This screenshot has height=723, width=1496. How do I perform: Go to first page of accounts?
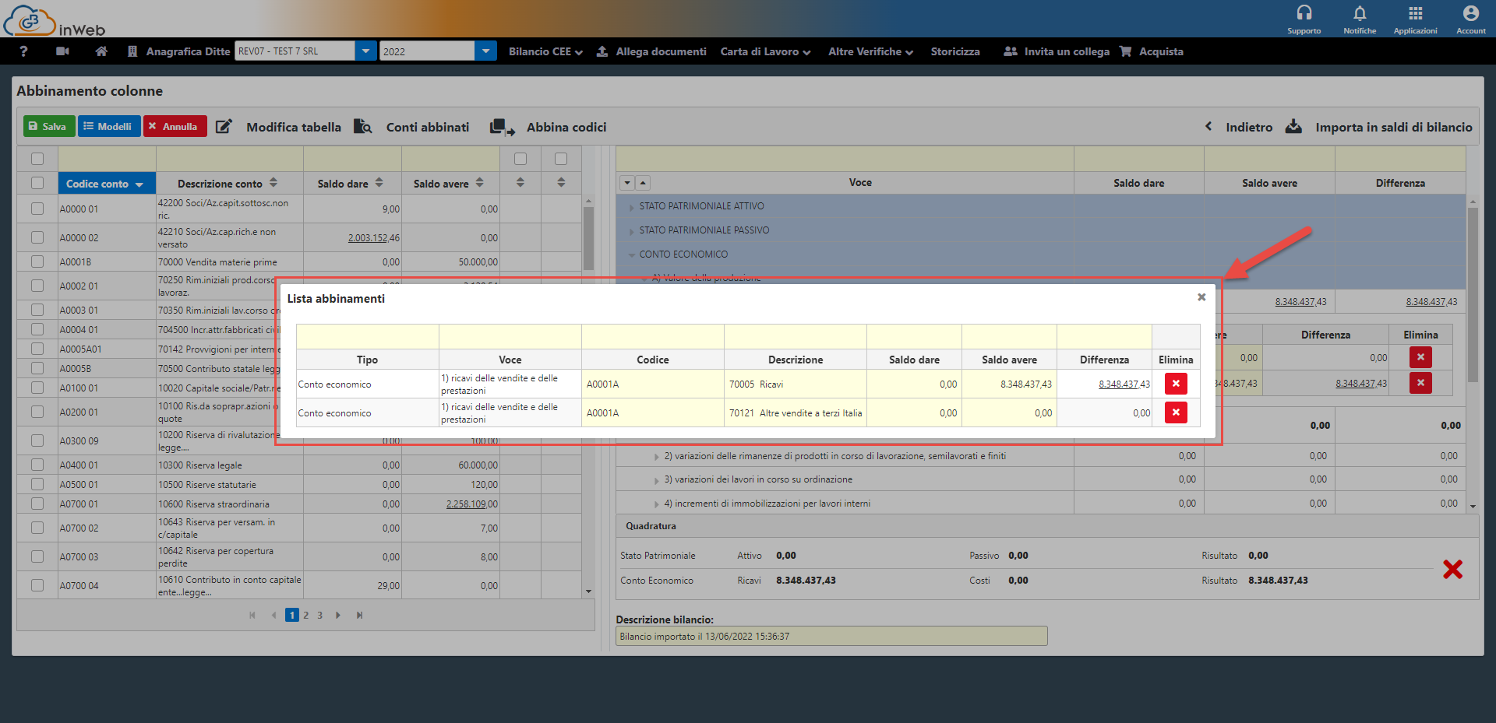tap(252, 615)
